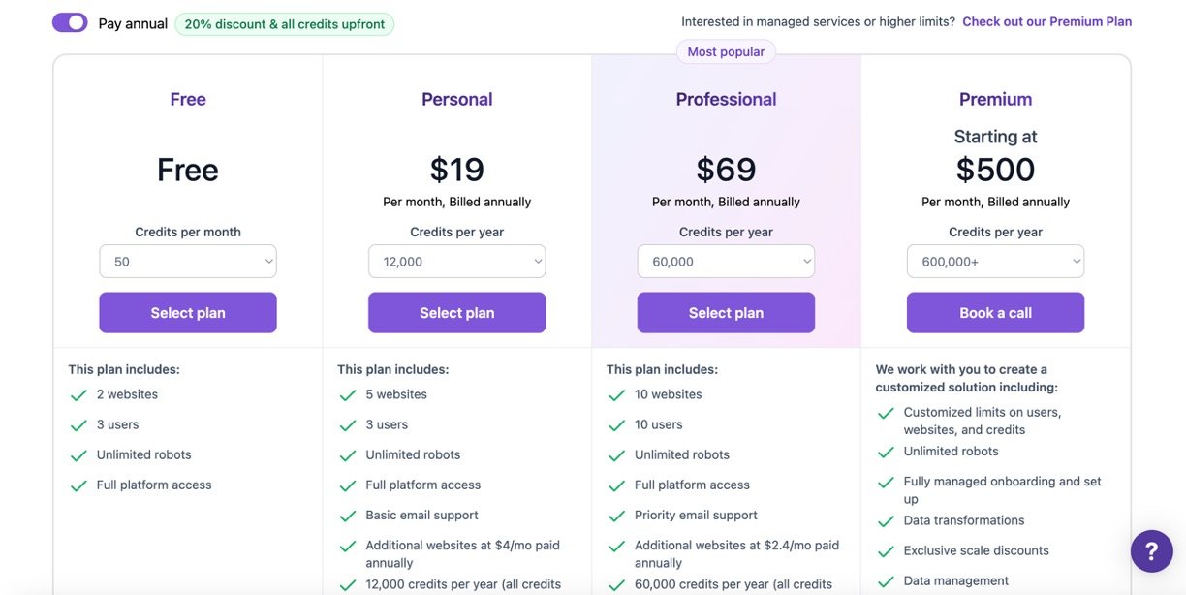Follow the Check out our Premium Plan link

coord(1046,21)
